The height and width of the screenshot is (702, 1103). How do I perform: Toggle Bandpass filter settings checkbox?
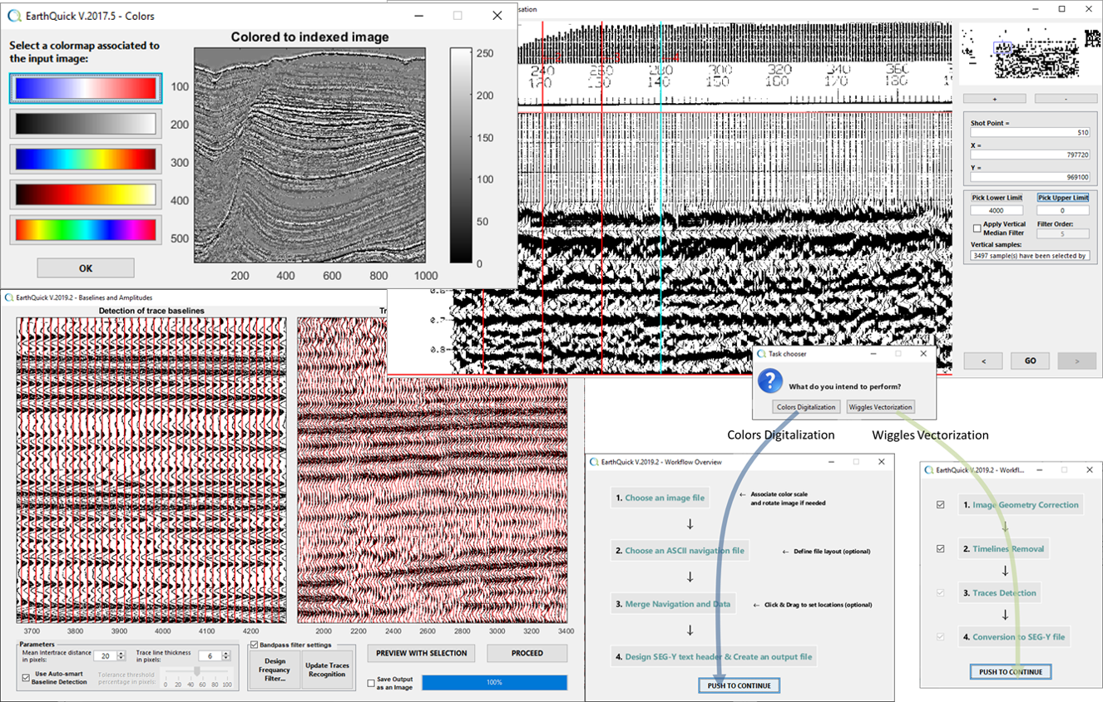pos(255,645)
